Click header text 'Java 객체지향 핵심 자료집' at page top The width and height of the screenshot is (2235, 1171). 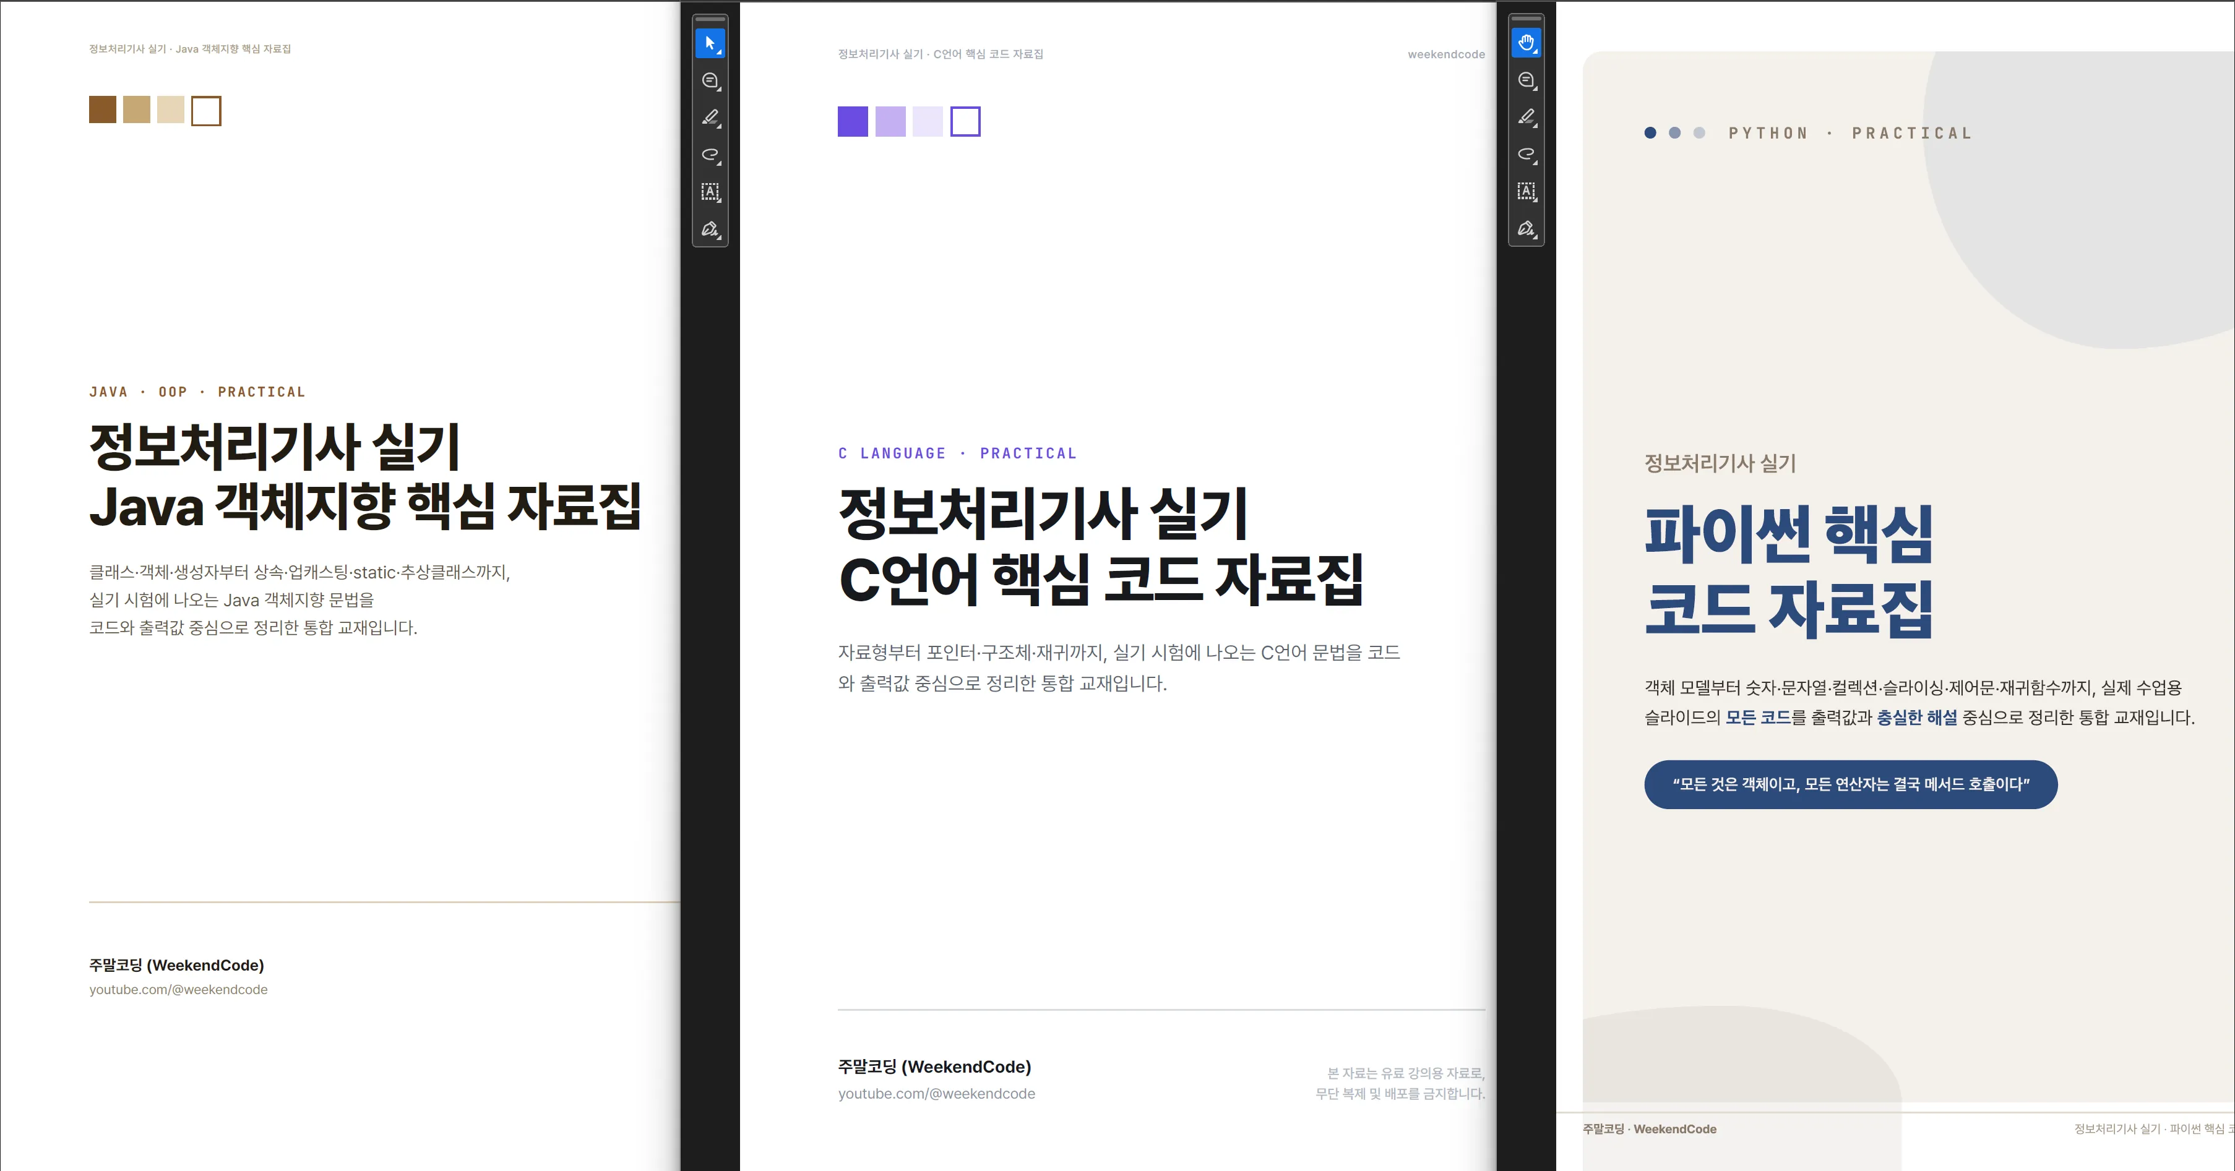pos(233,49)
